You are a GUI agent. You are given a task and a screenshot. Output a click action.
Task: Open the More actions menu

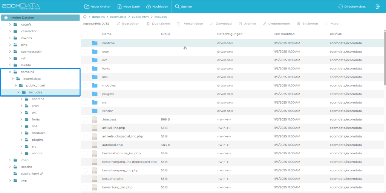point(332,24)
